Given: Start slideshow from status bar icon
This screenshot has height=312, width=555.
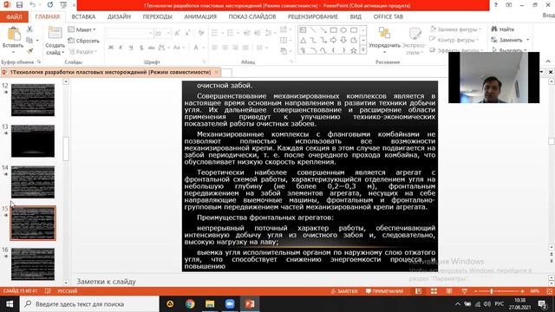Looking at the screenshot, I should point(465,291).
